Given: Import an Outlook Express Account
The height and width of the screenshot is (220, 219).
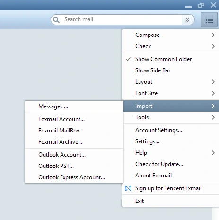Looking at the screenshot, I should (74, 177).
